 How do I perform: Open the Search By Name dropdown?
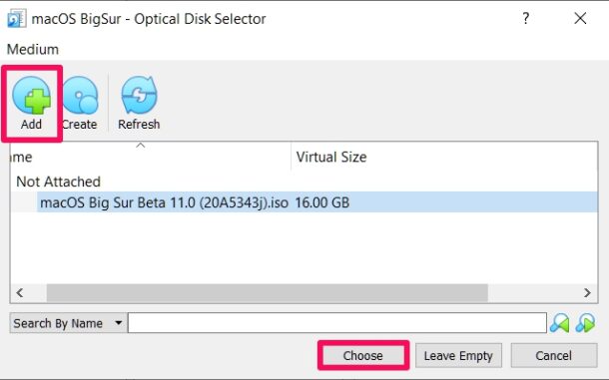click(x=68, y=323)
